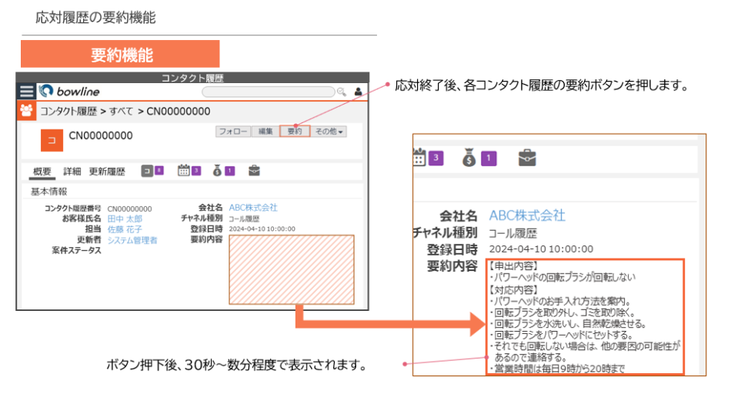Click the large briefcase icon in enlarged view
Screen dimensions: 731x394
pos(527,158)
